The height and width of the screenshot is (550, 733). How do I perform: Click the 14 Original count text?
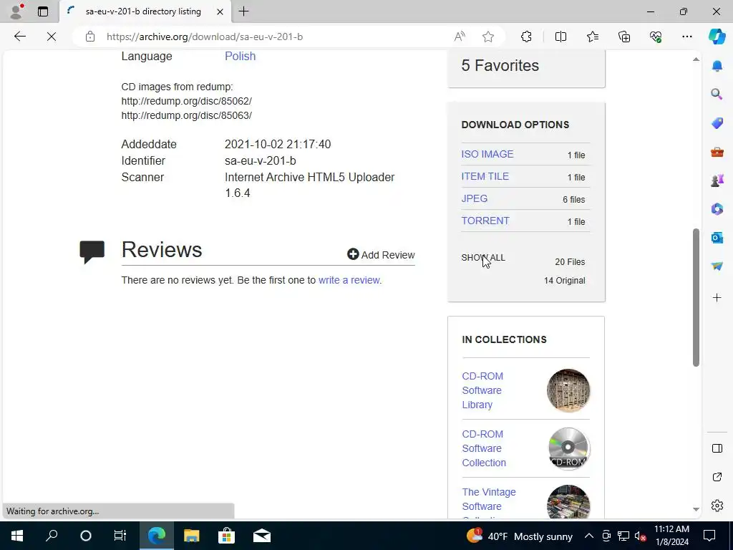pos(564,281)
